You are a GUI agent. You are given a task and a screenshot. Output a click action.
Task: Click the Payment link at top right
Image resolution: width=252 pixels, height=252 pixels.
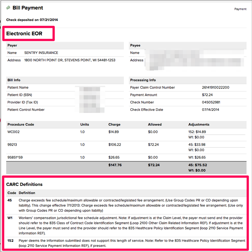pos(240,9)
